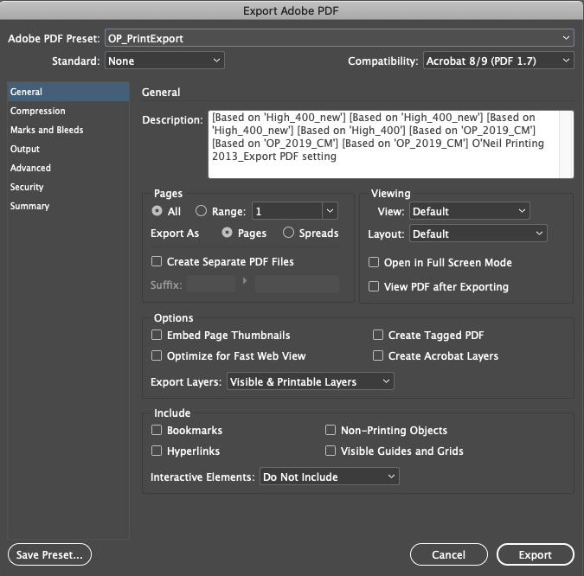The image size is (584, 576).
Task: Select the General panel
Action: (x=68, y=92)
